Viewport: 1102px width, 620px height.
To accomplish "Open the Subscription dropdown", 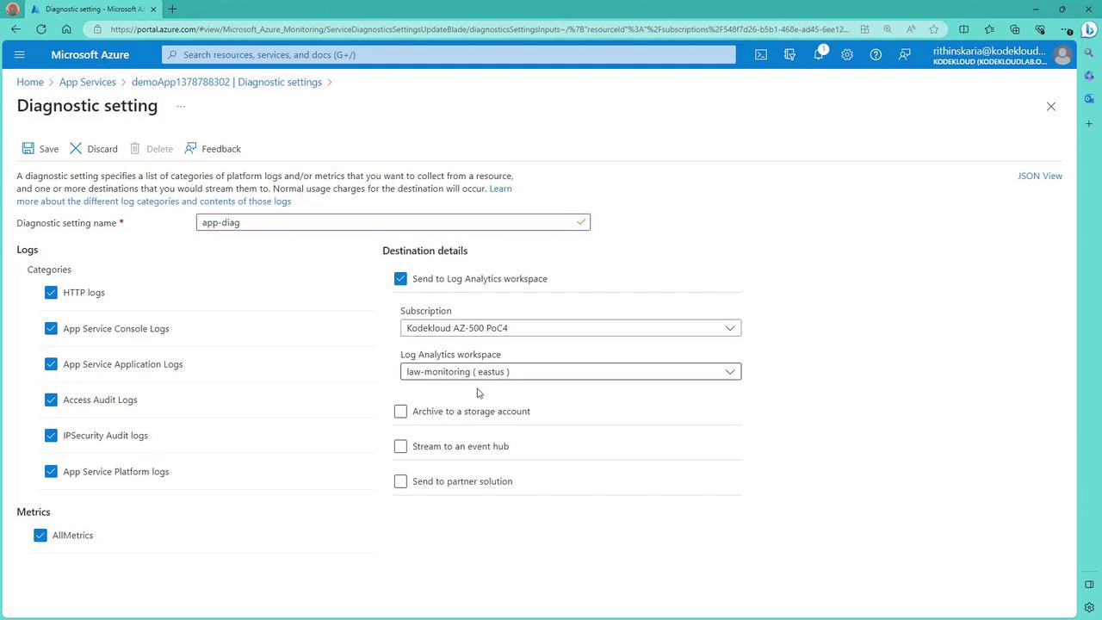I will (x=571, y=328).
